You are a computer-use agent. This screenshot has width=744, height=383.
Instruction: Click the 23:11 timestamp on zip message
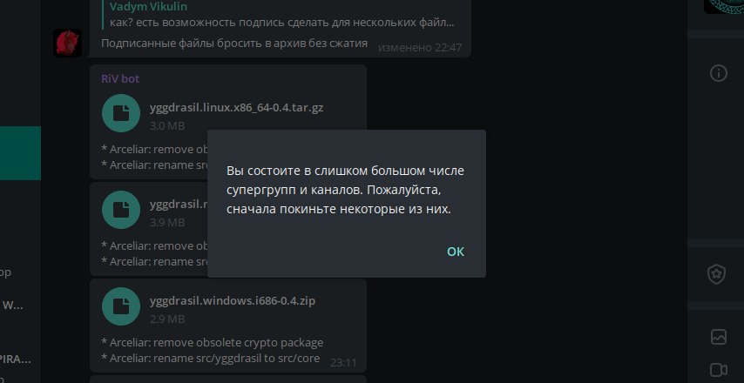pos(342,362)
